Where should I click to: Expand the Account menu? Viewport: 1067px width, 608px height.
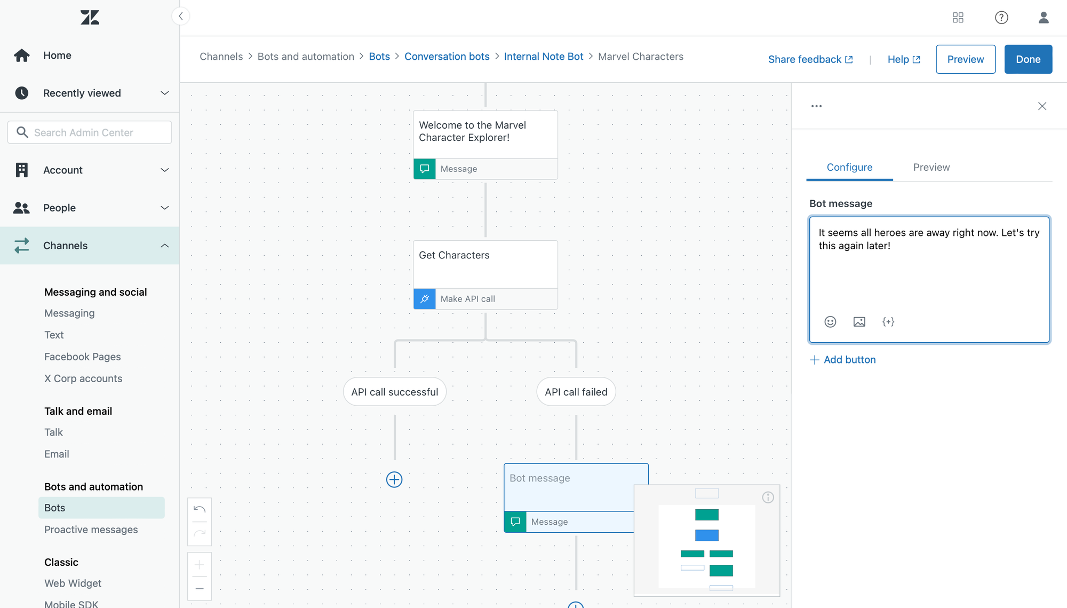point(164,170)
